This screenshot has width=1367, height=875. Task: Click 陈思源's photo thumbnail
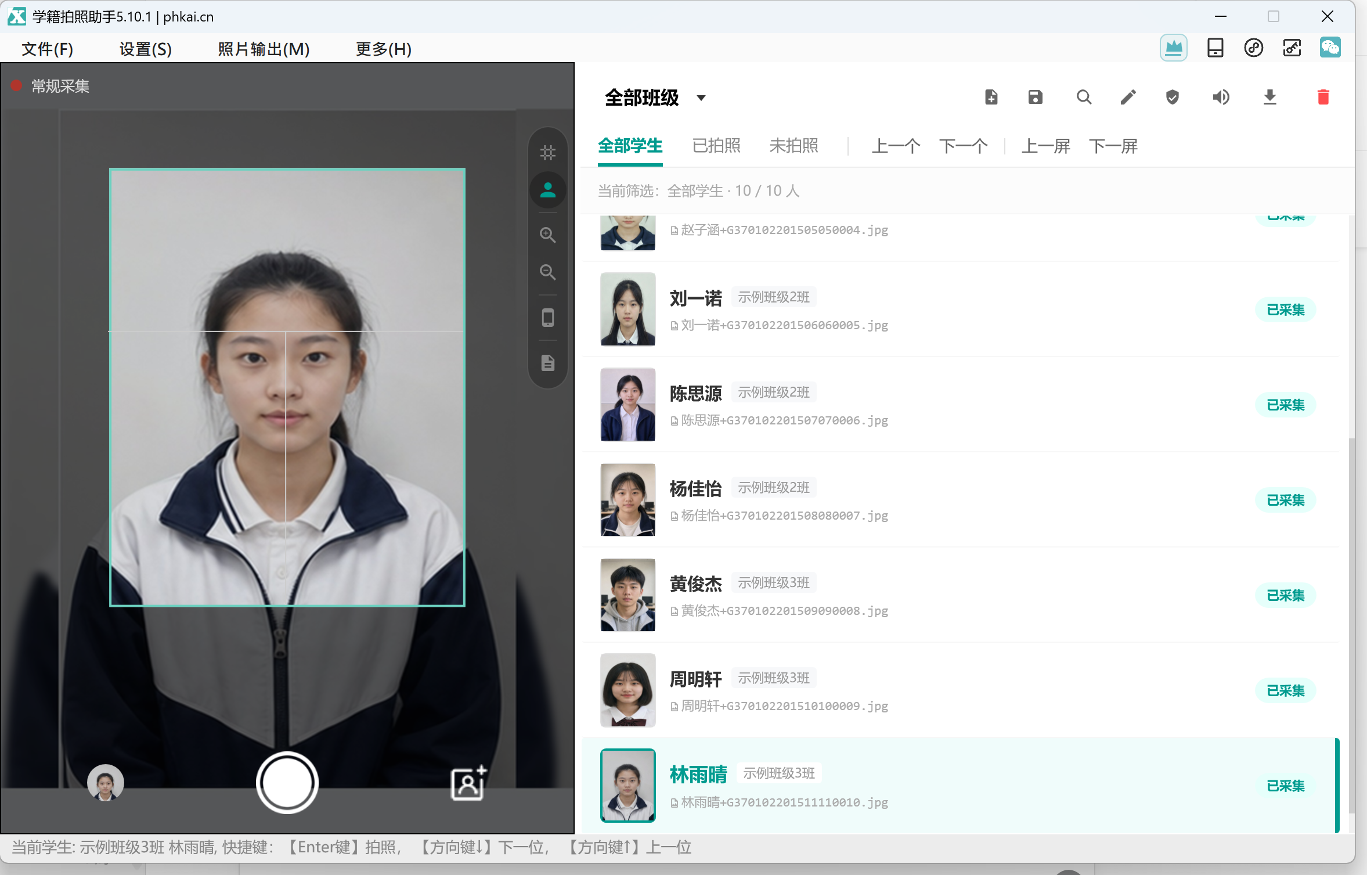click(627, 405)
